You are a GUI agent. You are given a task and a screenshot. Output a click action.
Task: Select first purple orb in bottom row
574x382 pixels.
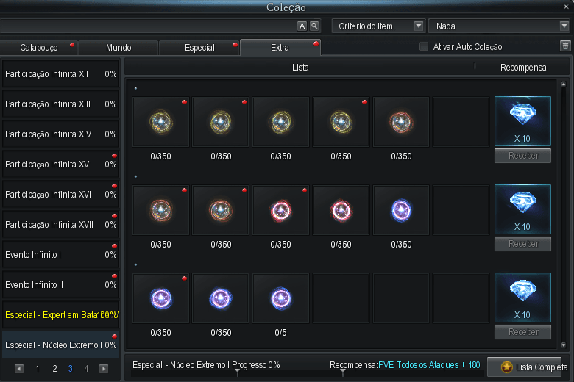[160, 298]
